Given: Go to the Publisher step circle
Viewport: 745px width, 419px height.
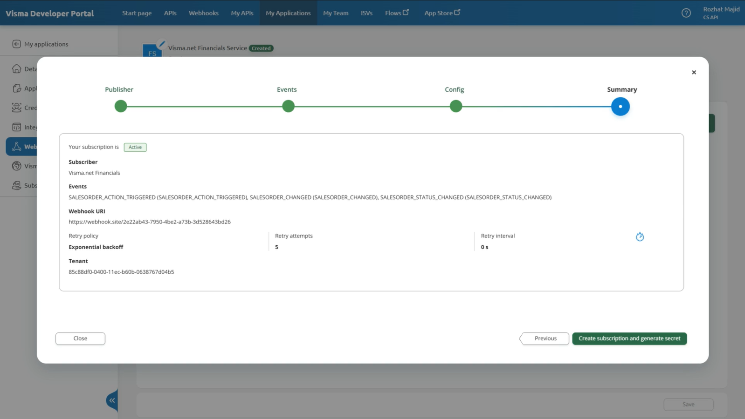Looking at the screenshot, I should point(121,106).
